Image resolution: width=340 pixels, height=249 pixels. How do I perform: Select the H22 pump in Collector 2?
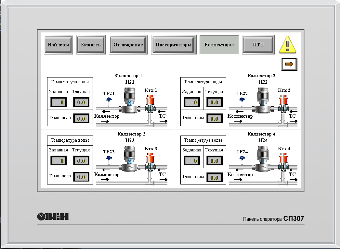(263, 102)
